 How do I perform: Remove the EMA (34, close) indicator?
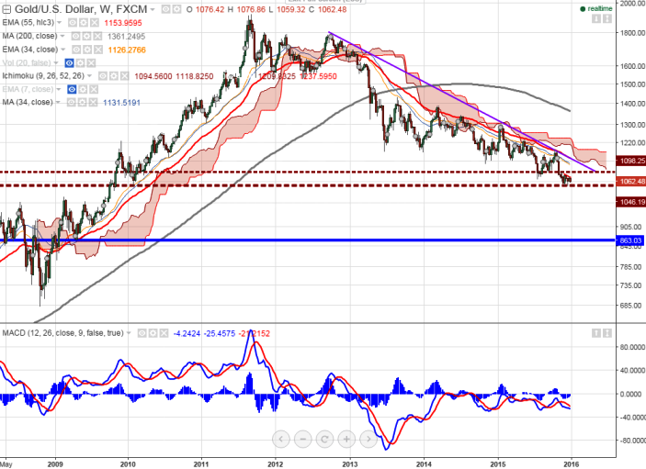pyautogui.click(x=98, y=50)
